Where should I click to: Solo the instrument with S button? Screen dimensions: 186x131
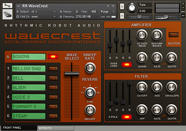click(x=122, y=6)
